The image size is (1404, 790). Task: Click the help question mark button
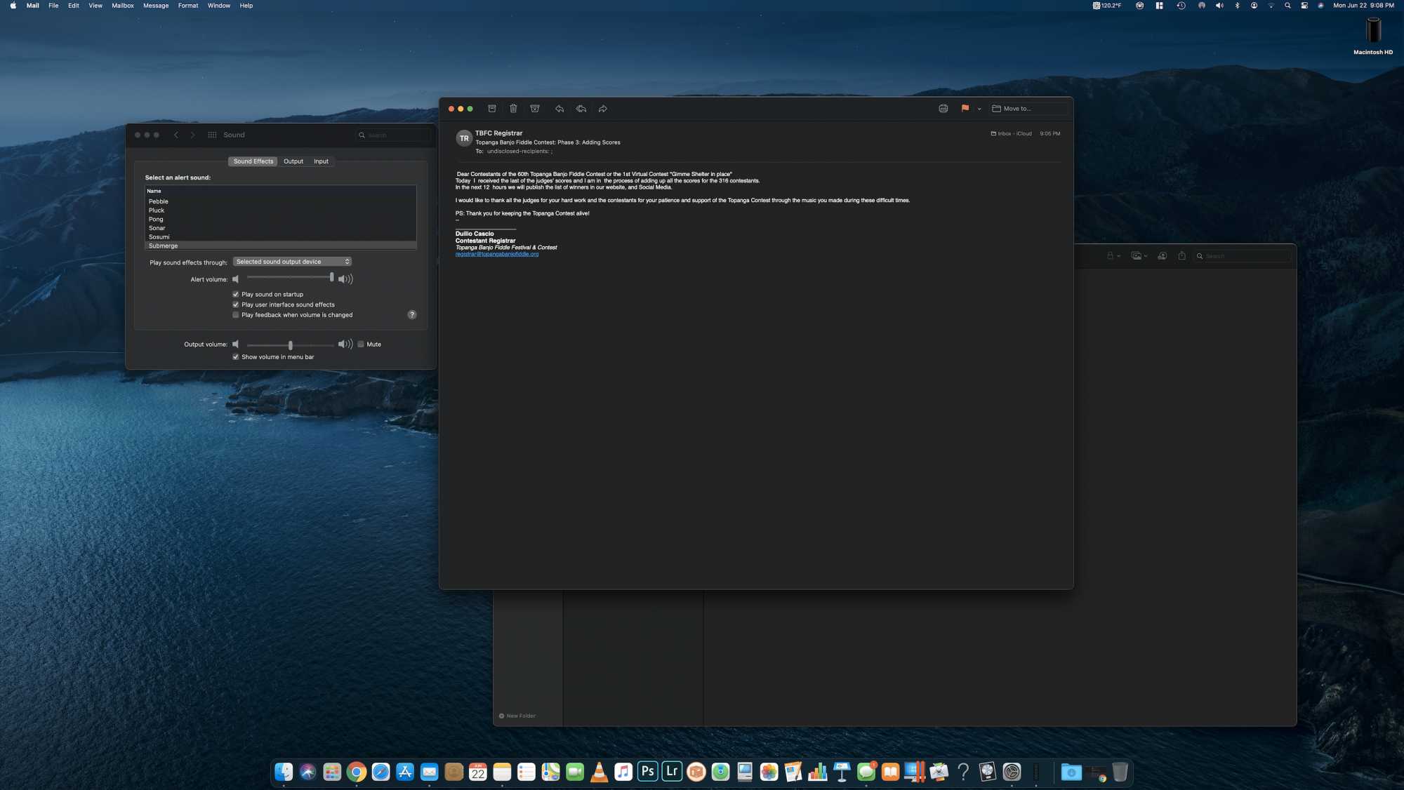412,315
